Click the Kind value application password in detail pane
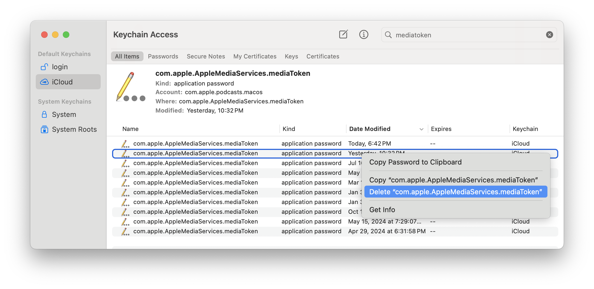 pos(204,83)
